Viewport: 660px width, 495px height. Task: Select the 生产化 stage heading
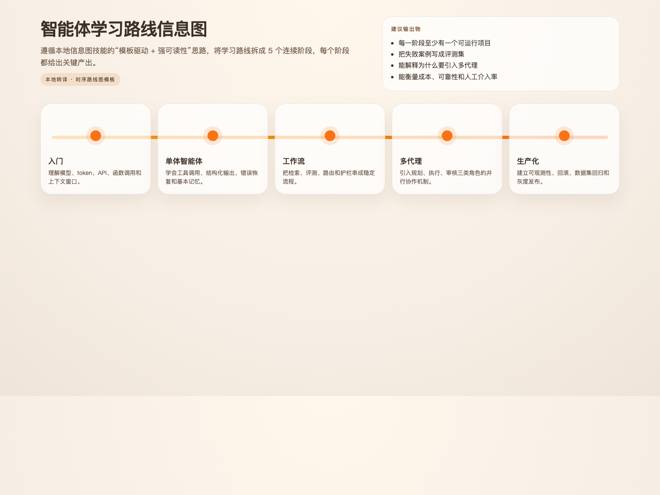coord(528,161)
